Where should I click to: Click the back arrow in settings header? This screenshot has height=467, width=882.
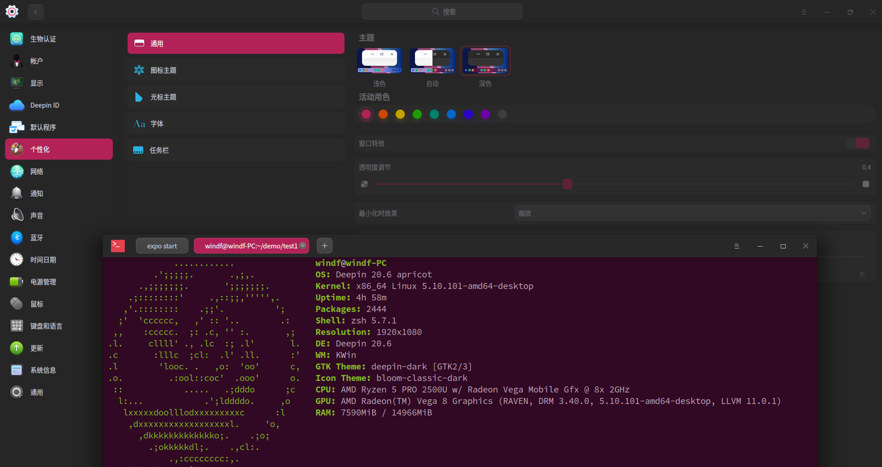click(x=35, y=12)
